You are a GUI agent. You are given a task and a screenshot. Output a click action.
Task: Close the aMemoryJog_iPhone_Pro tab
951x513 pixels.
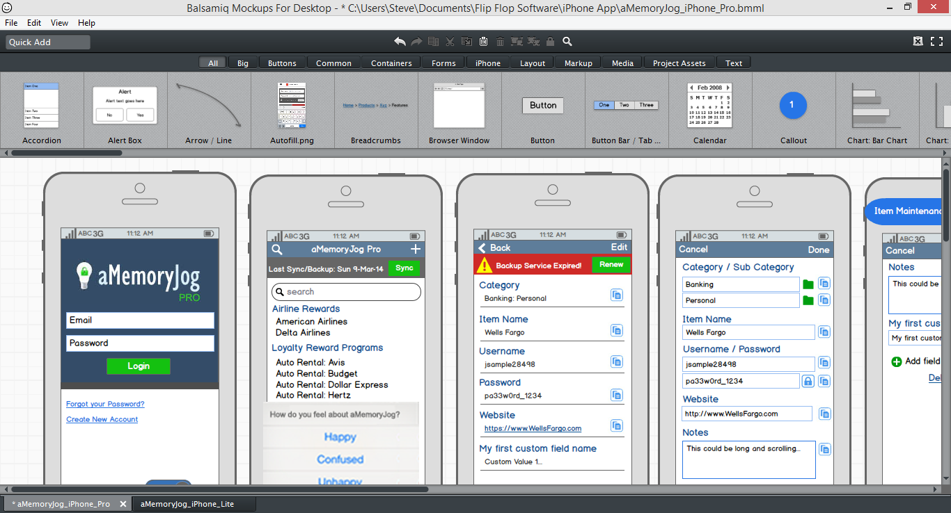pos(123,504)
